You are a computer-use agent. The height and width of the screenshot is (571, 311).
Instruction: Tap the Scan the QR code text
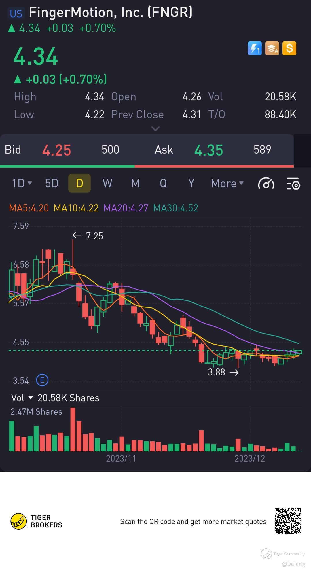pos(193,522)
